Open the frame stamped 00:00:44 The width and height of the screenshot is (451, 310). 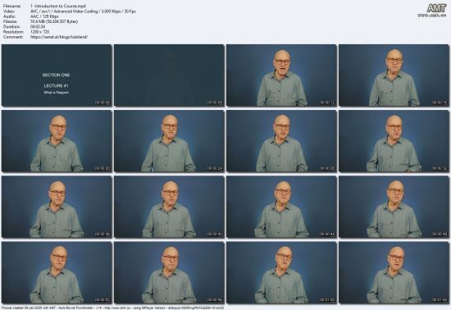tap(281, 207)
